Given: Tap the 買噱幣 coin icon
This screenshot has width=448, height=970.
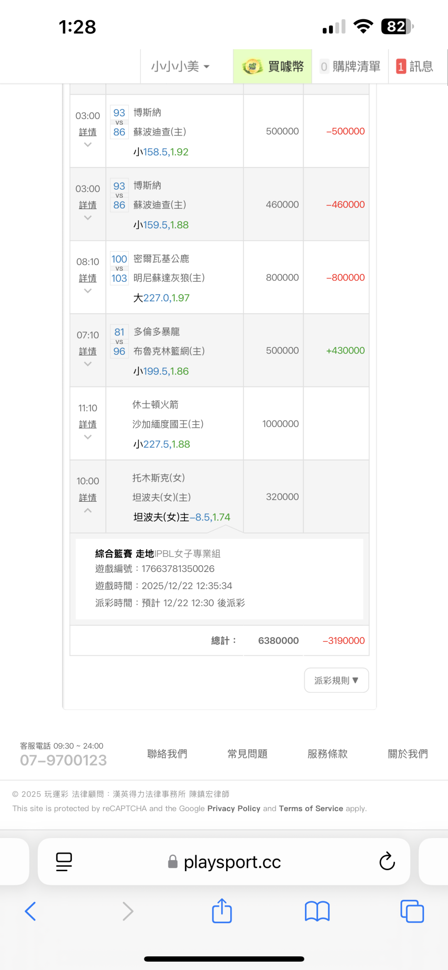Looking at the screenshot, I should click(x=252, y=66).
